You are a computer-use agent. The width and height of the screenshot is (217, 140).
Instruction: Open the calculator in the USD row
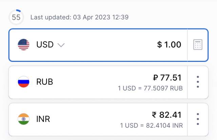(198, 45)
